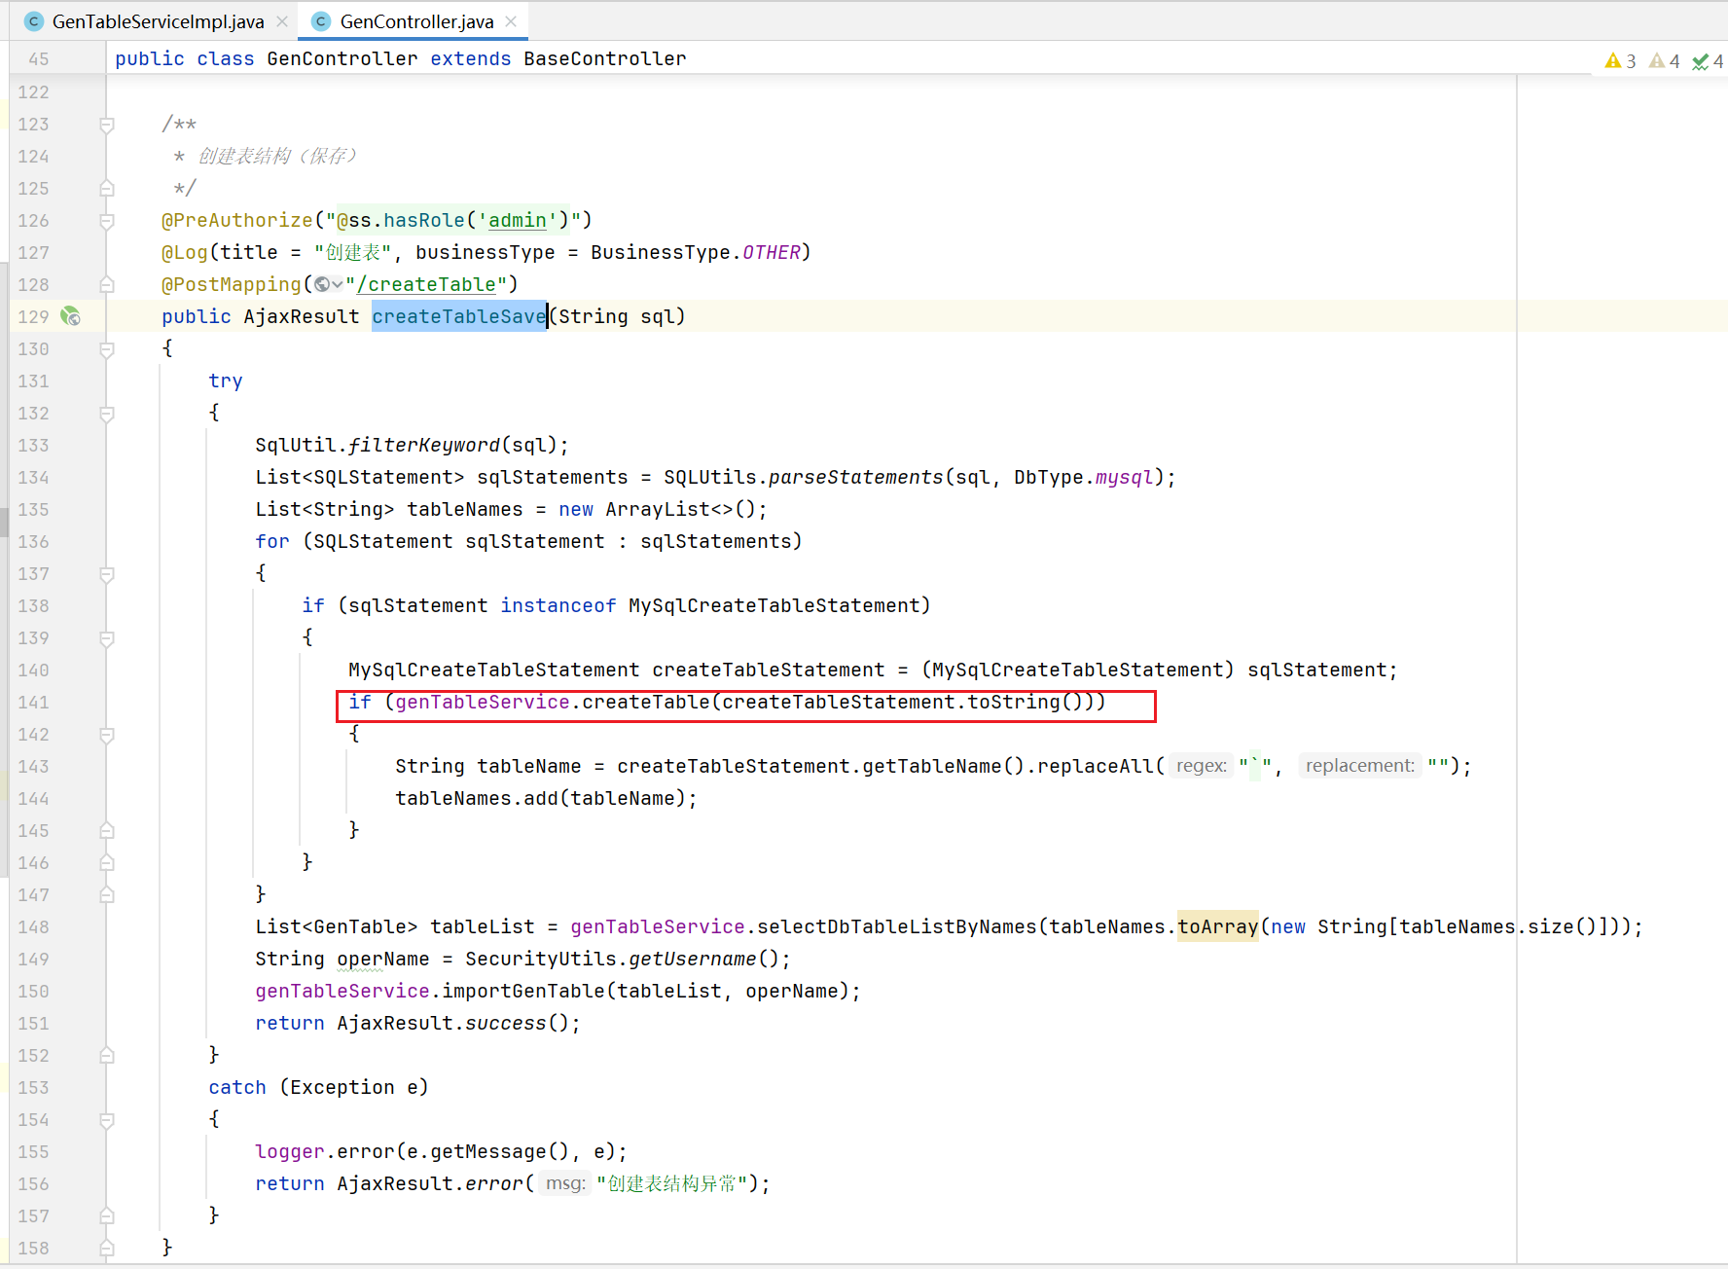Click selectDbTableListByNames method call
Screen dimensions: 1728x1269
pyautogui.click(x=897, y=926)
